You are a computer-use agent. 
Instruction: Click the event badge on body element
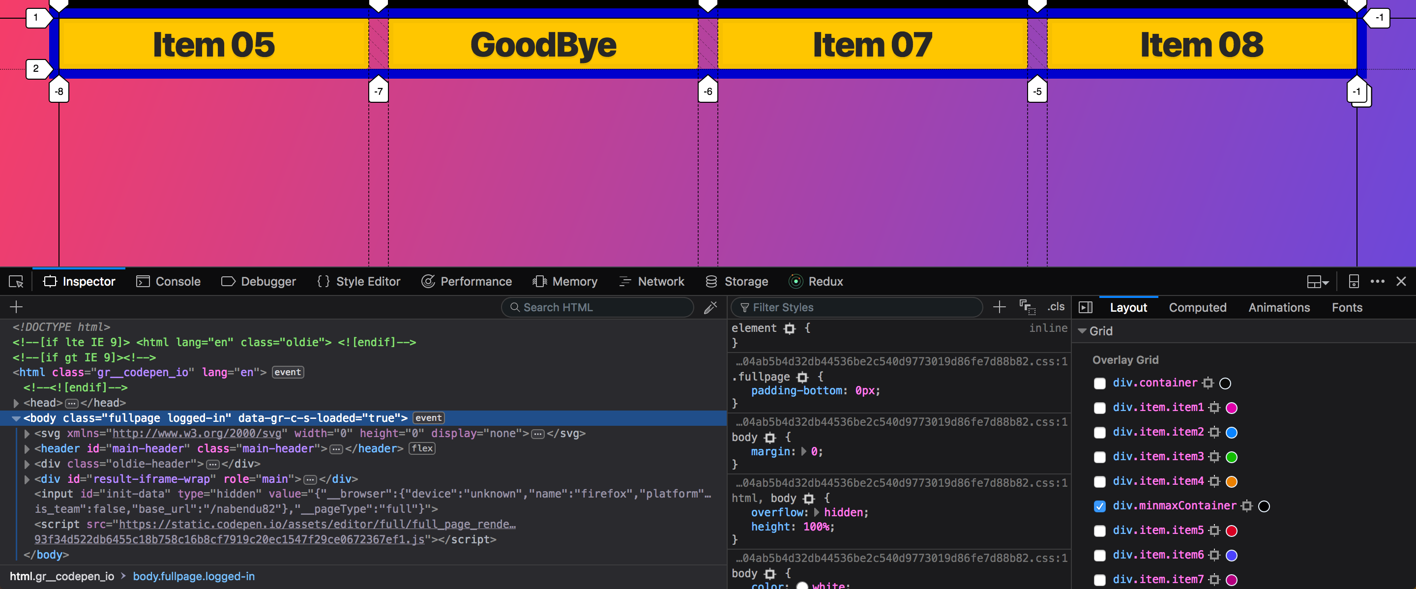(x=428, y=418)
